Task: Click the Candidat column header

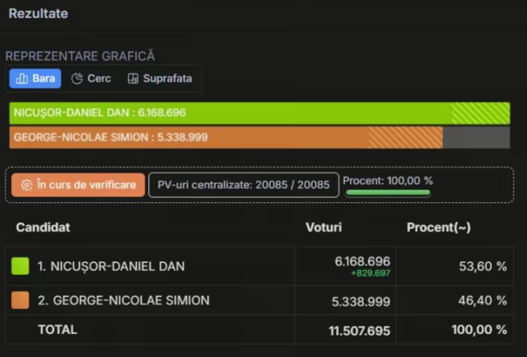Action: pos(43,227)
